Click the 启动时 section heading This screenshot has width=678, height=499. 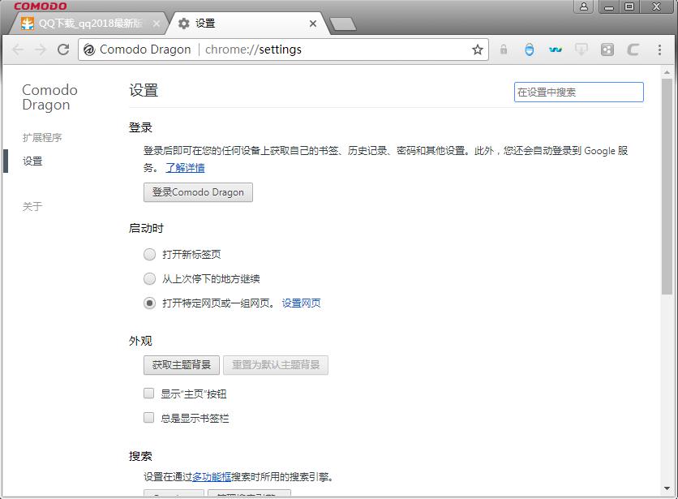tap(146, 228)
